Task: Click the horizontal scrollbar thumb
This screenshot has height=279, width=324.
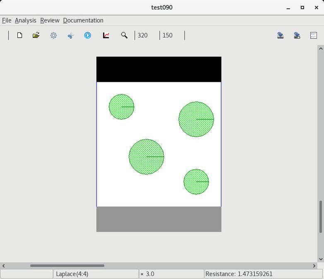Action: point(67,266)
